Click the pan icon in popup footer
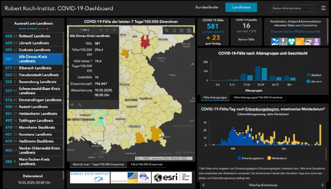This screenshot has width=331, height=189. (x=72, y=105)
